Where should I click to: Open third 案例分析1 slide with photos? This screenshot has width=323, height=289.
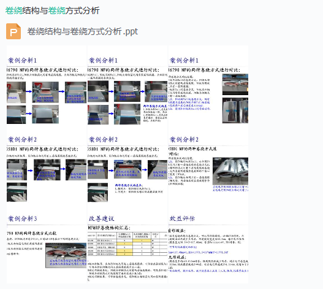[208, 85]
